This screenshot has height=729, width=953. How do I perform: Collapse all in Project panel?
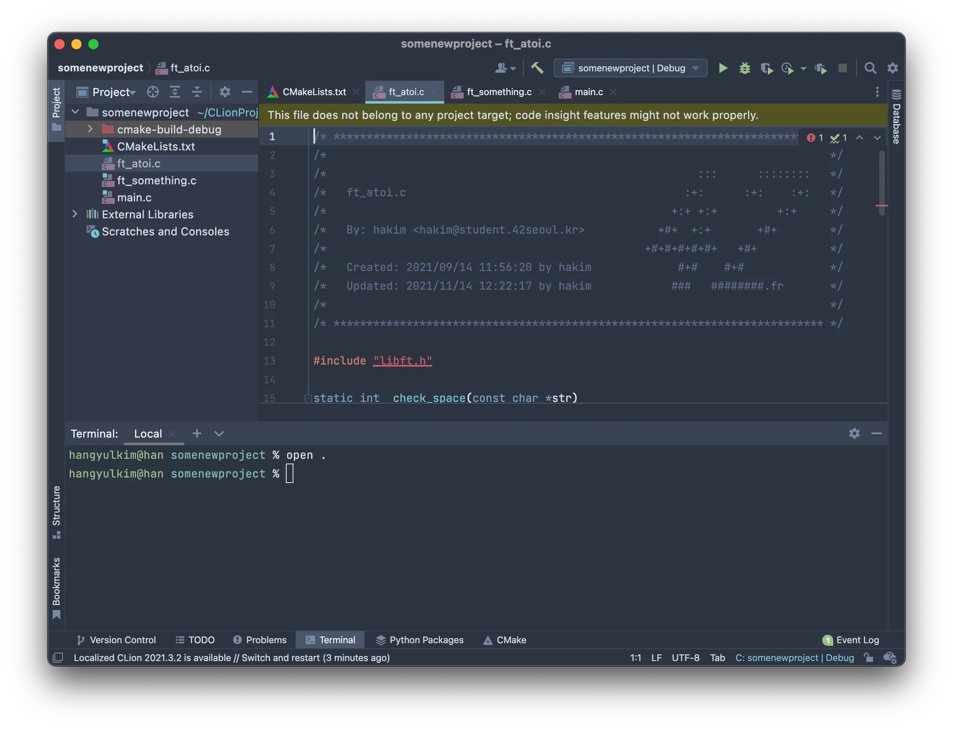197,92
